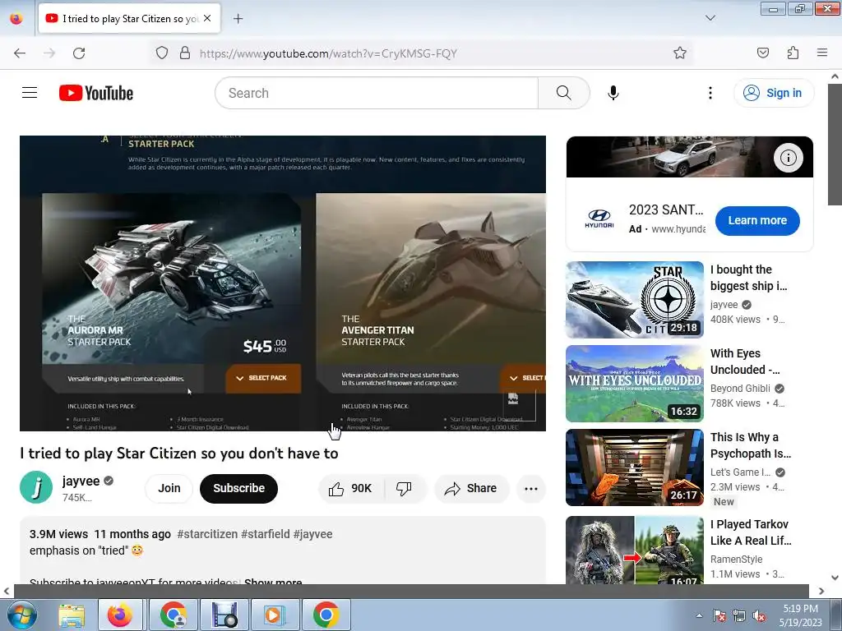
Task: Start voice search with microphone icon
Action: pyautogui.click(x=613, y=93)
